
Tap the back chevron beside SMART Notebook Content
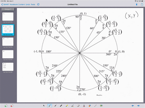coord(2,4)
